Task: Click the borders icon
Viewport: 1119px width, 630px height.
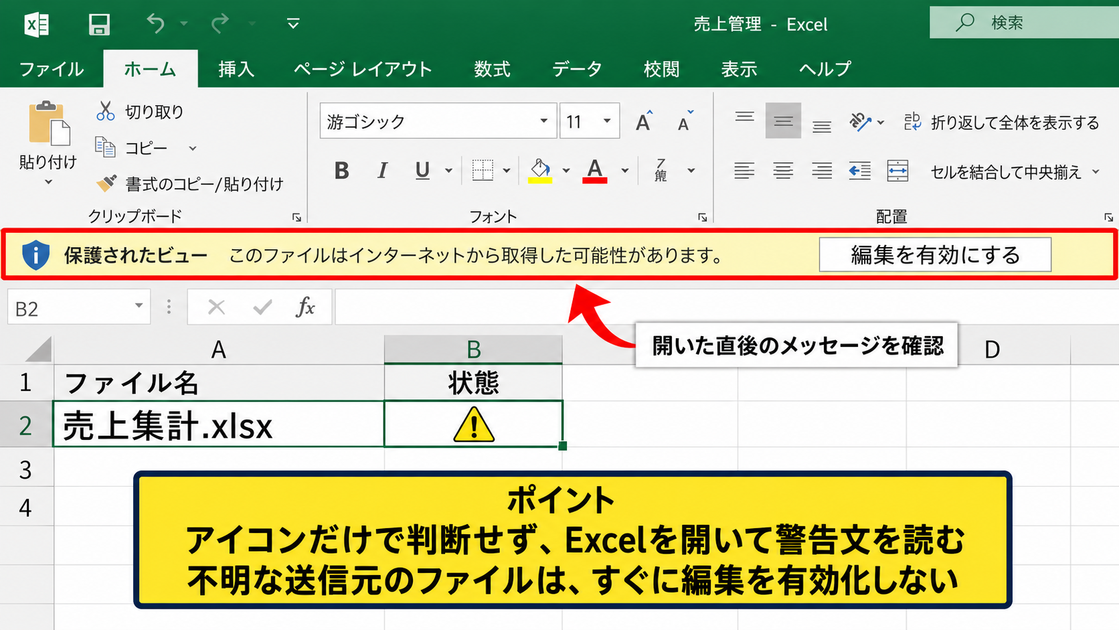Action: pos(483,170)
